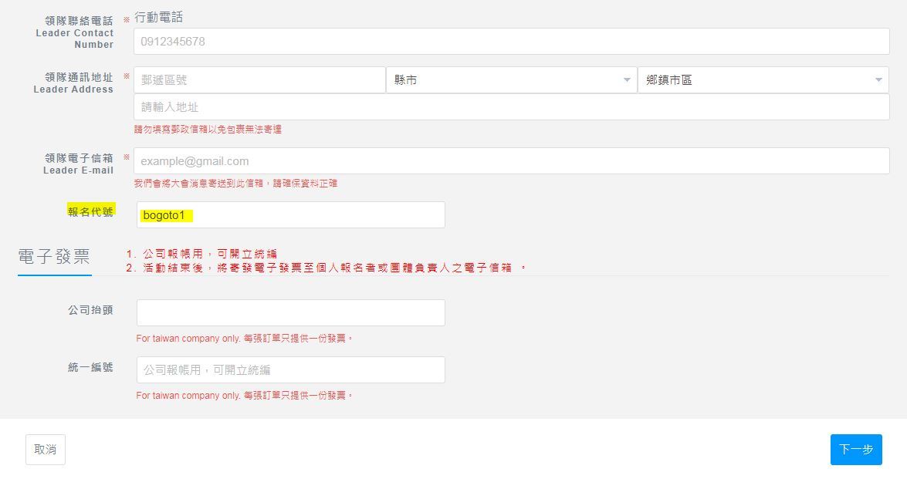
Task: Click the 統一編號 tax ID input
Action: click(290, 370)
